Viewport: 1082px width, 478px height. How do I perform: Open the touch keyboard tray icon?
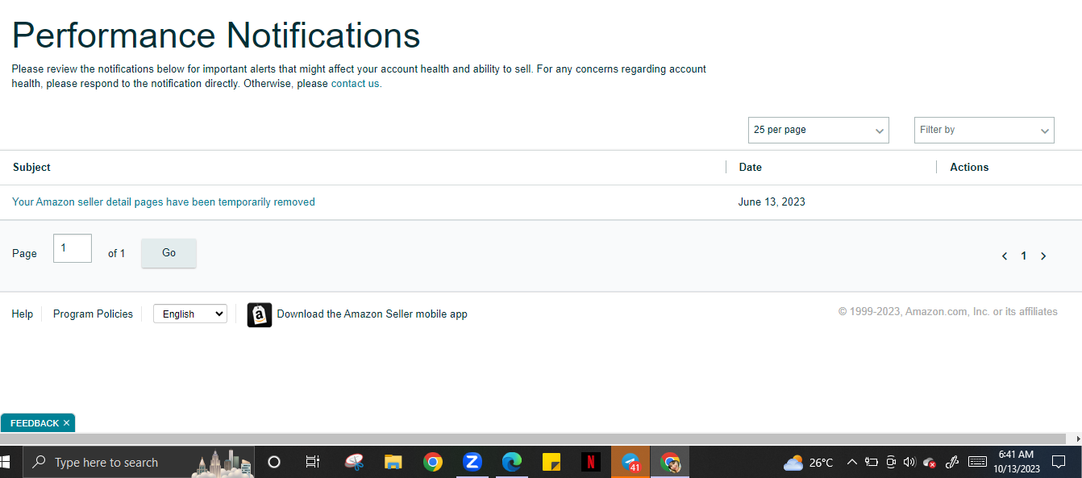(x=977, y=462)
